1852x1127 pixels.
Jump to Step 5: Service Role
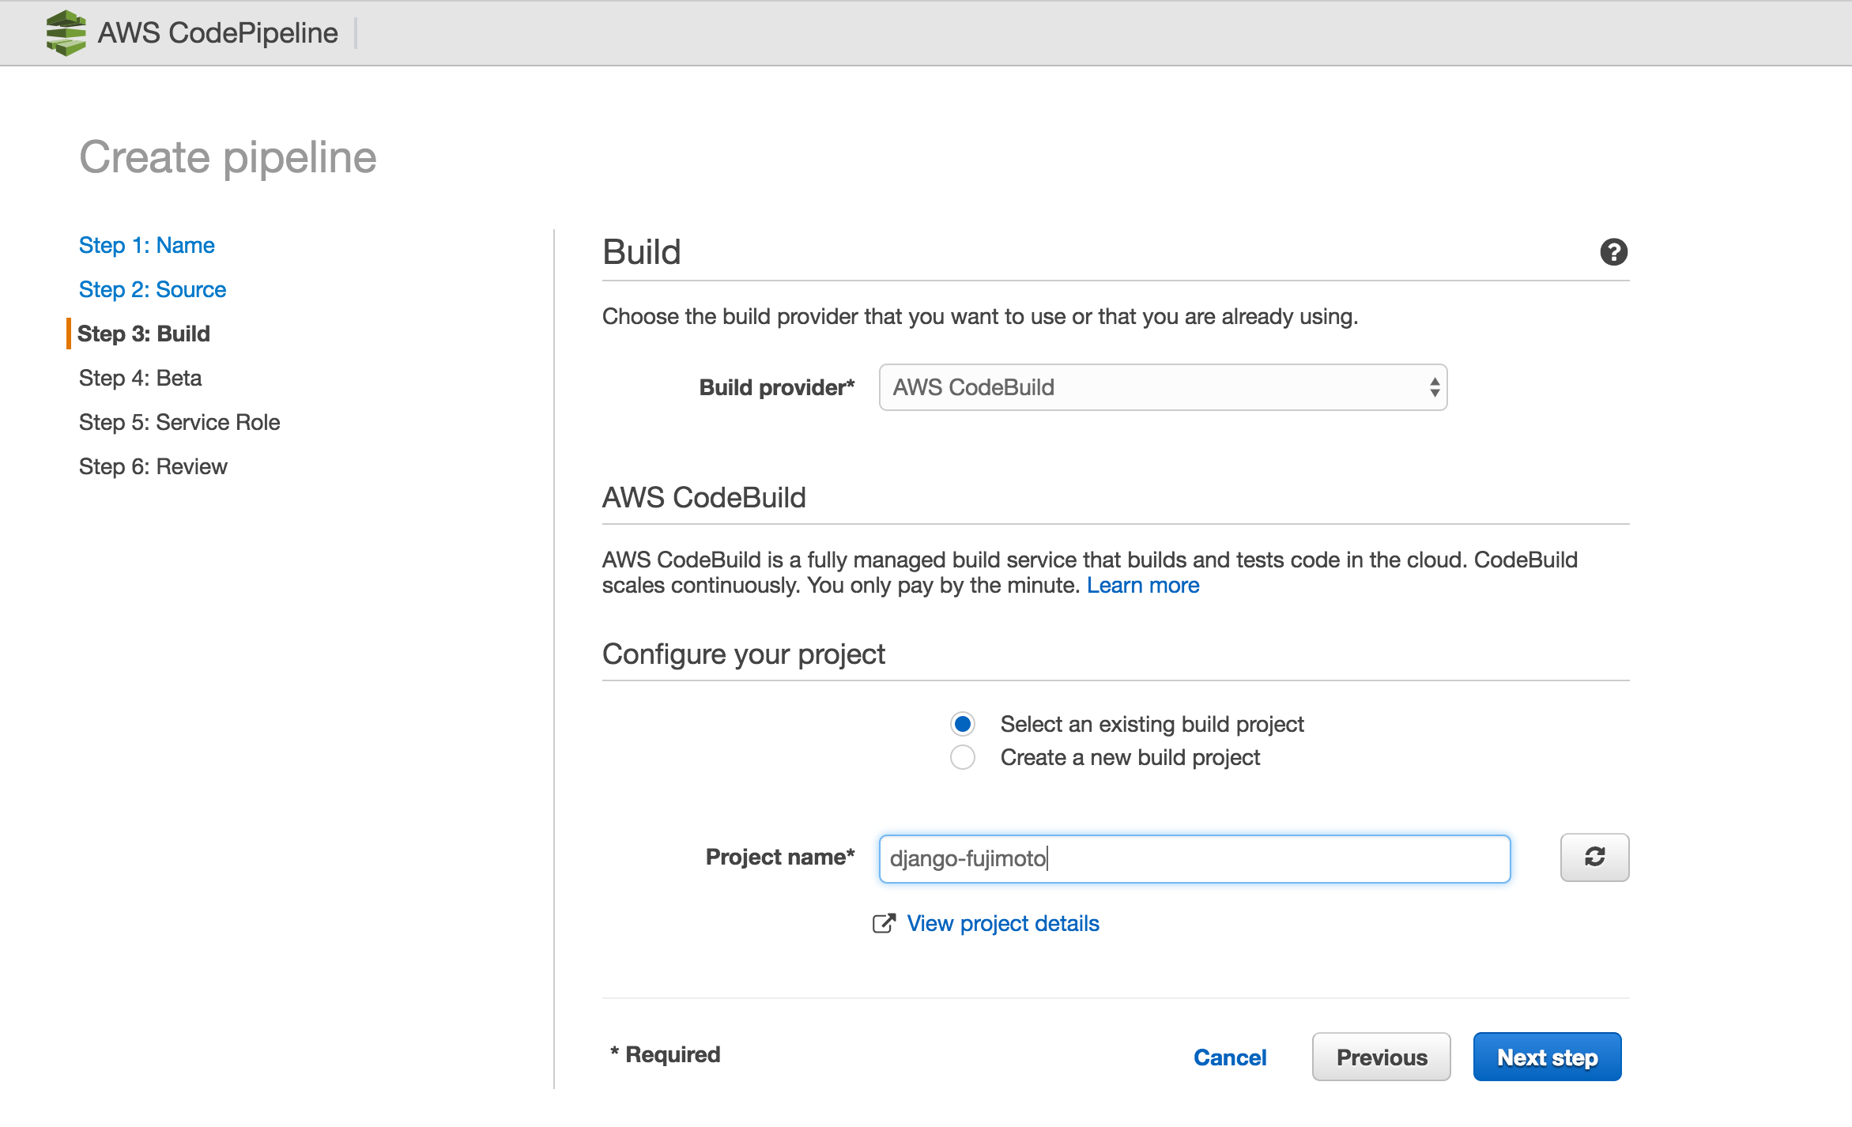[179, 422]
